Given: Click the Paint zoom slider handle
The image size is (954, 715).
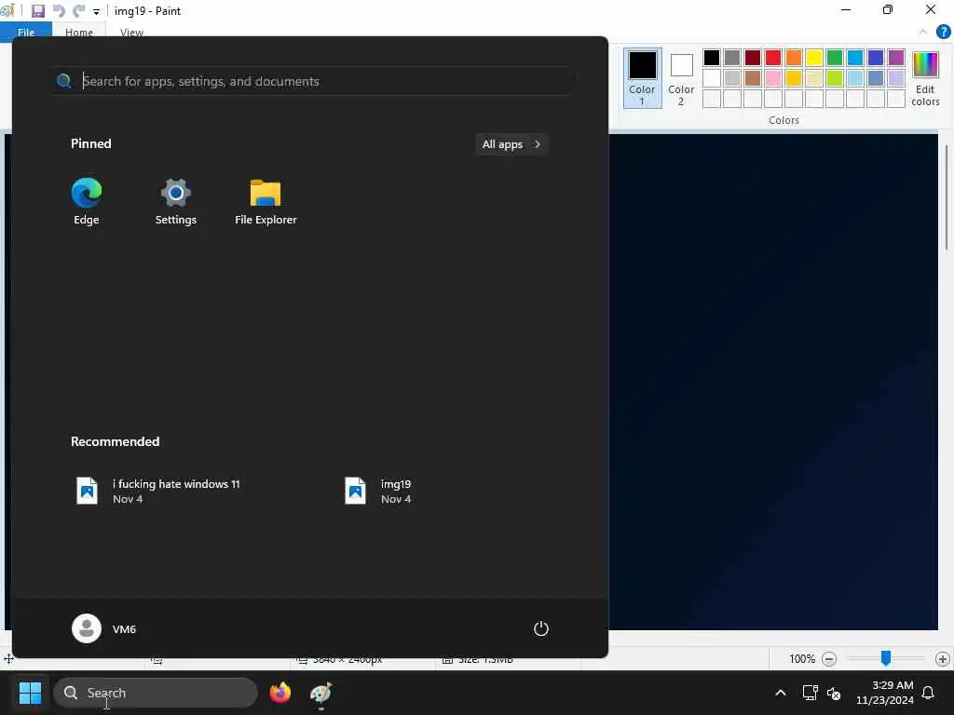Looking at the screenshot, I should pyautogui.click(x=886, y=658).
